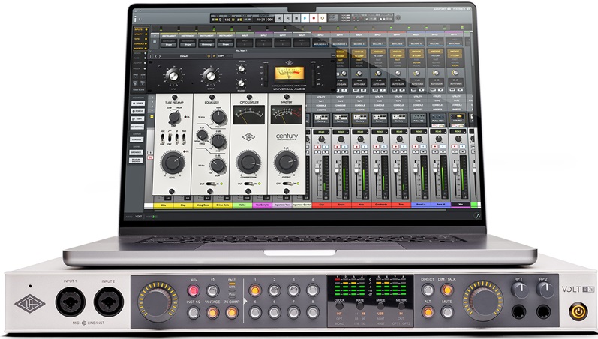The image size is (598, 339).
Task: Click the REMOVE button in side panel
Action: coord(139,112)
